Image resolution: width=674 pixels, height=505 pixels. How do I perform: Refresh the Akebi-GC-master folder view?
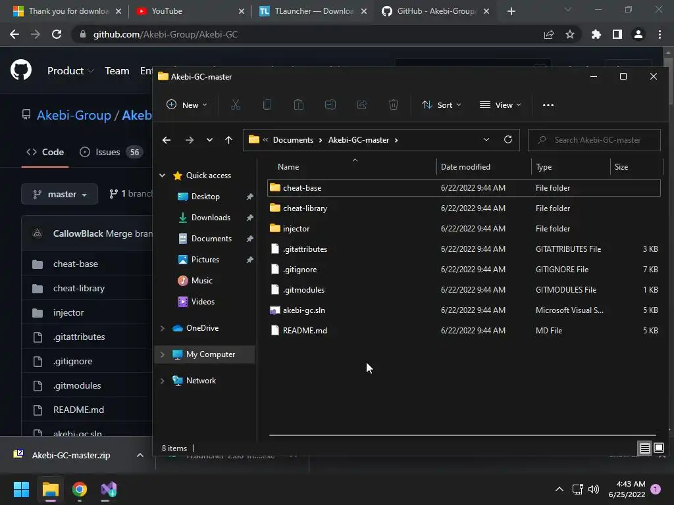[x=508, y=139]
